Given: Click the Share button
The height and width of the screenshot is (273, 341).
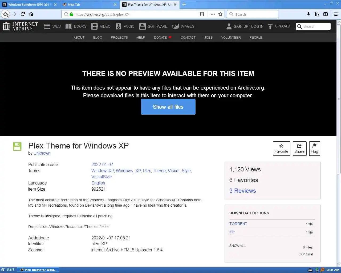Looking at the screenshot, I should [x=299, y=148].
